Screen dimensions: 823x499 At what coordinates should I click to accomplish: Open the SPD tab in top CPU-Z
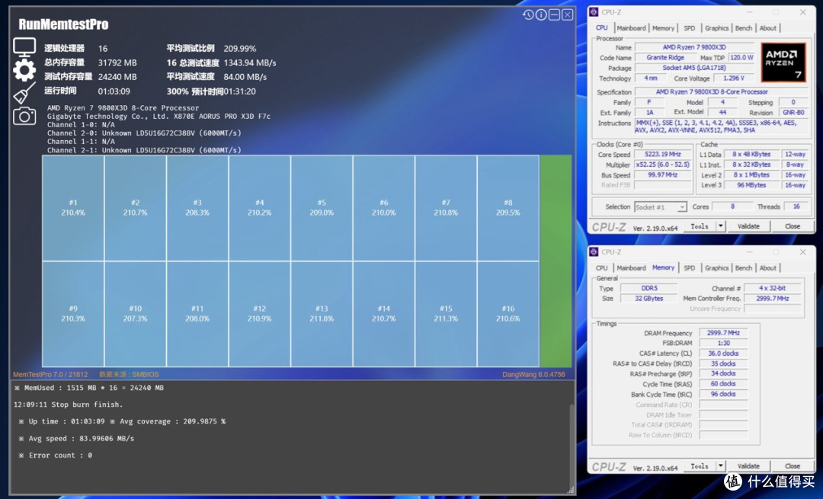pos(690,28)
